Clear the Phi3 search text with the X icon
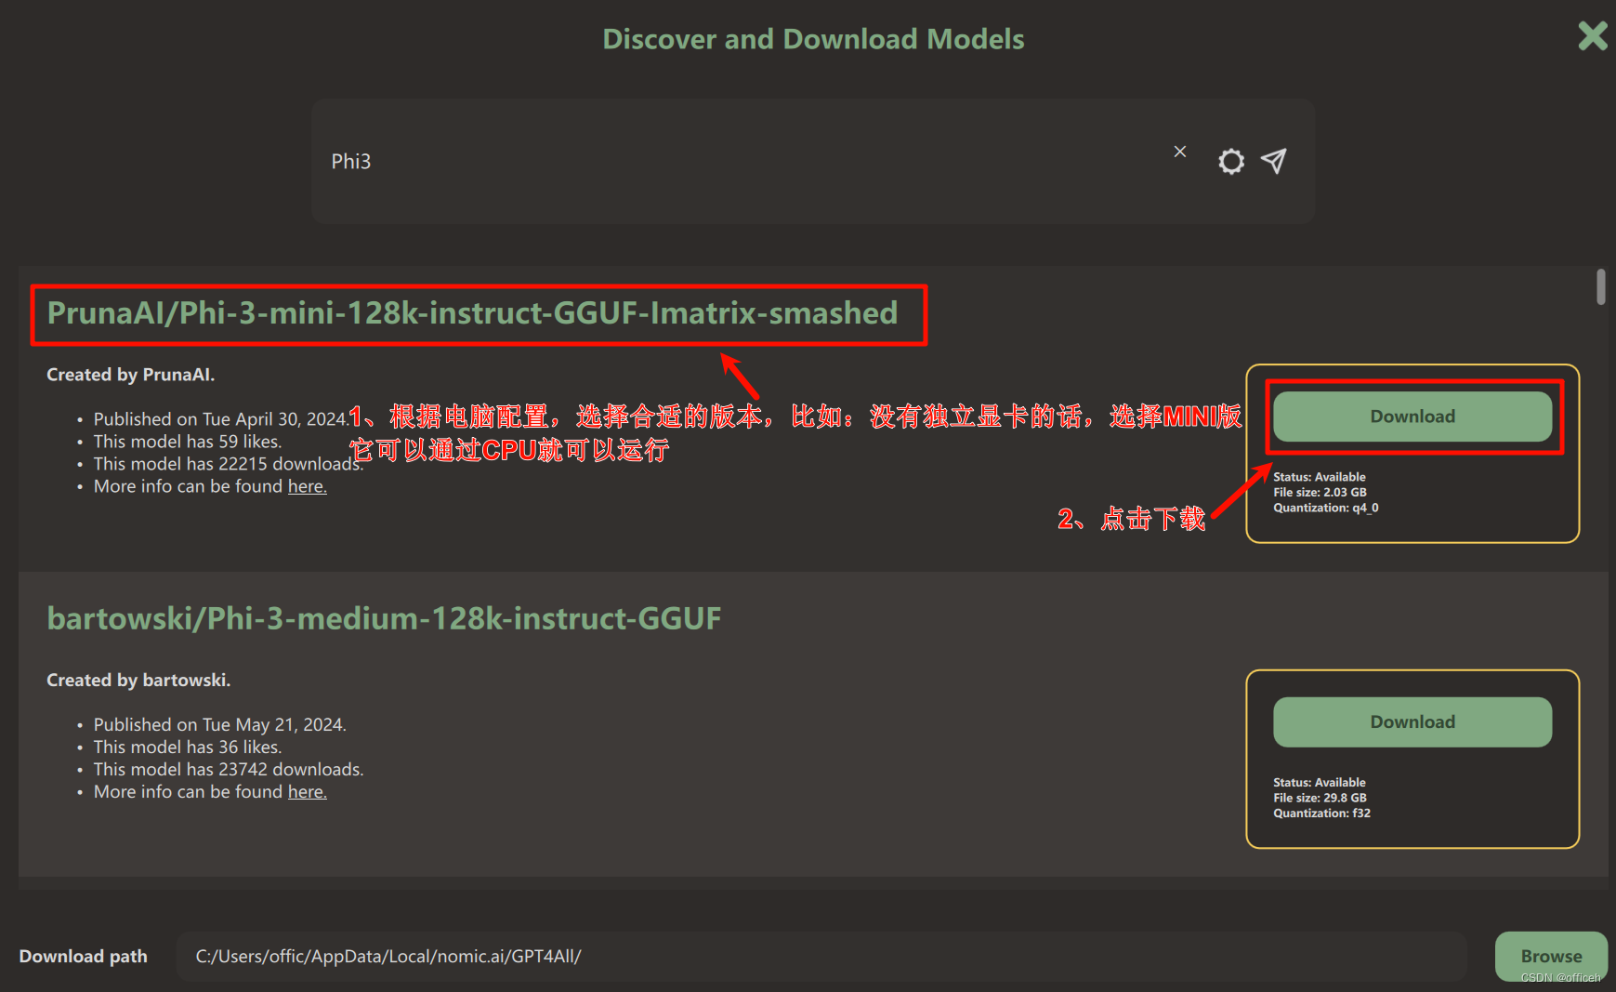This screenshot has height=992, width=1616. [1179, 152]
